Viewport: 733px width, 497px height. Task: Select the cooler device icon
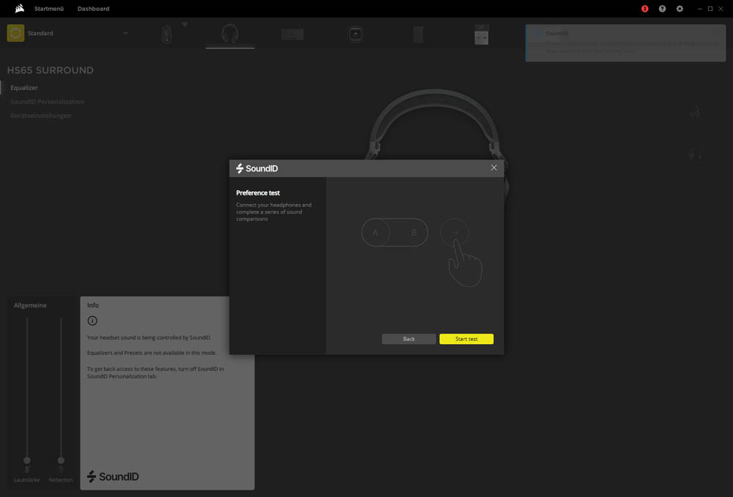click(356, 34)
